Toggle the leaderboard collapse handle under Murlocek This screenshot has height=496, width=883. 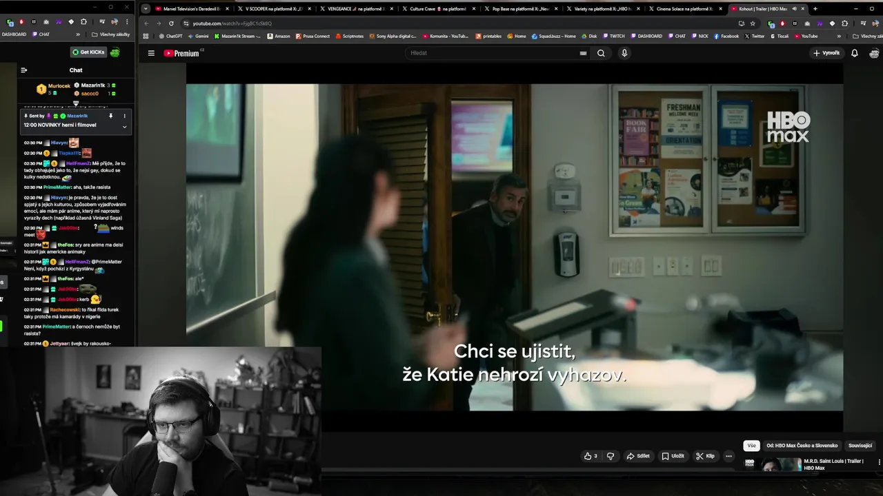point(76,104)
